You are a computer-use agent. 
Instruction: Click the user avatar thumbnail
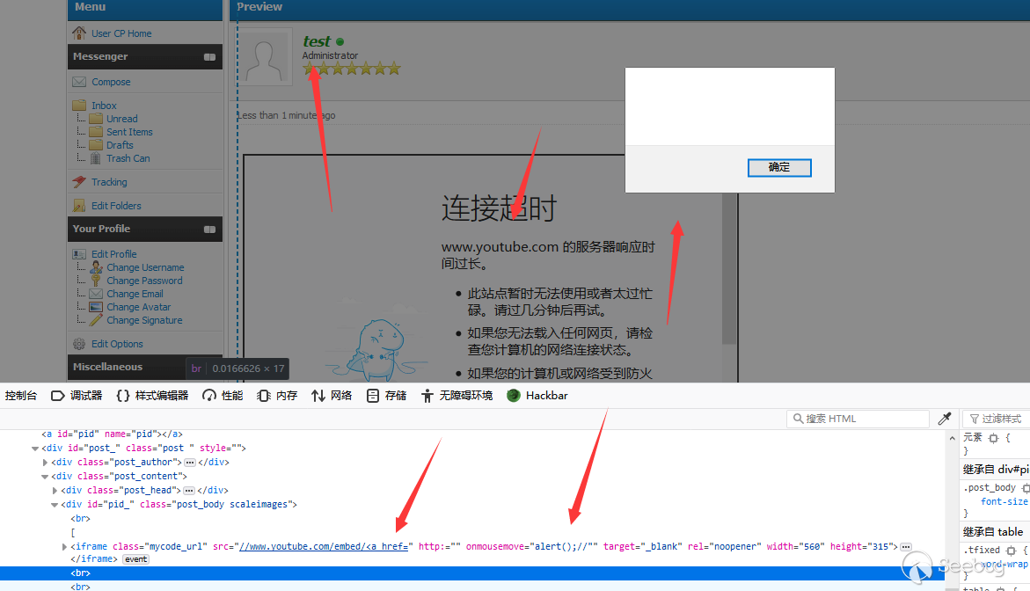pyautogui.click(x=265, y=56)
